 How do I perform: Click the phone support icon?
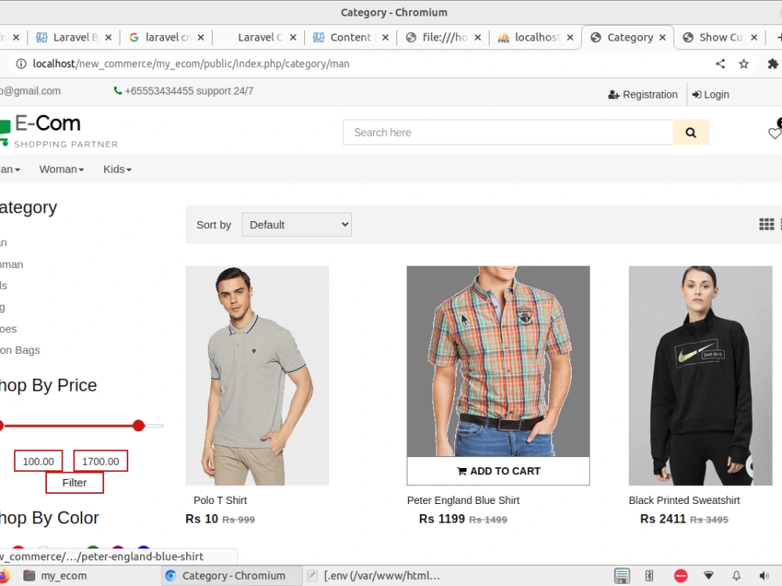coord(118,91)
